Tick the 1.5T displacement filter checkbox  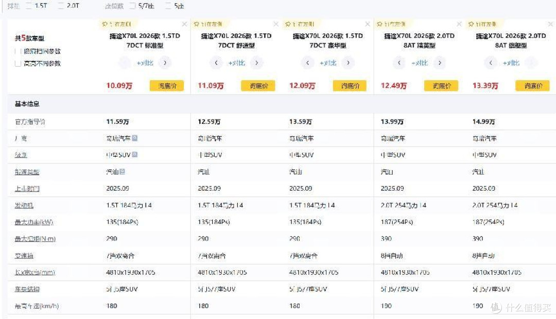click(x=29, y=6)
